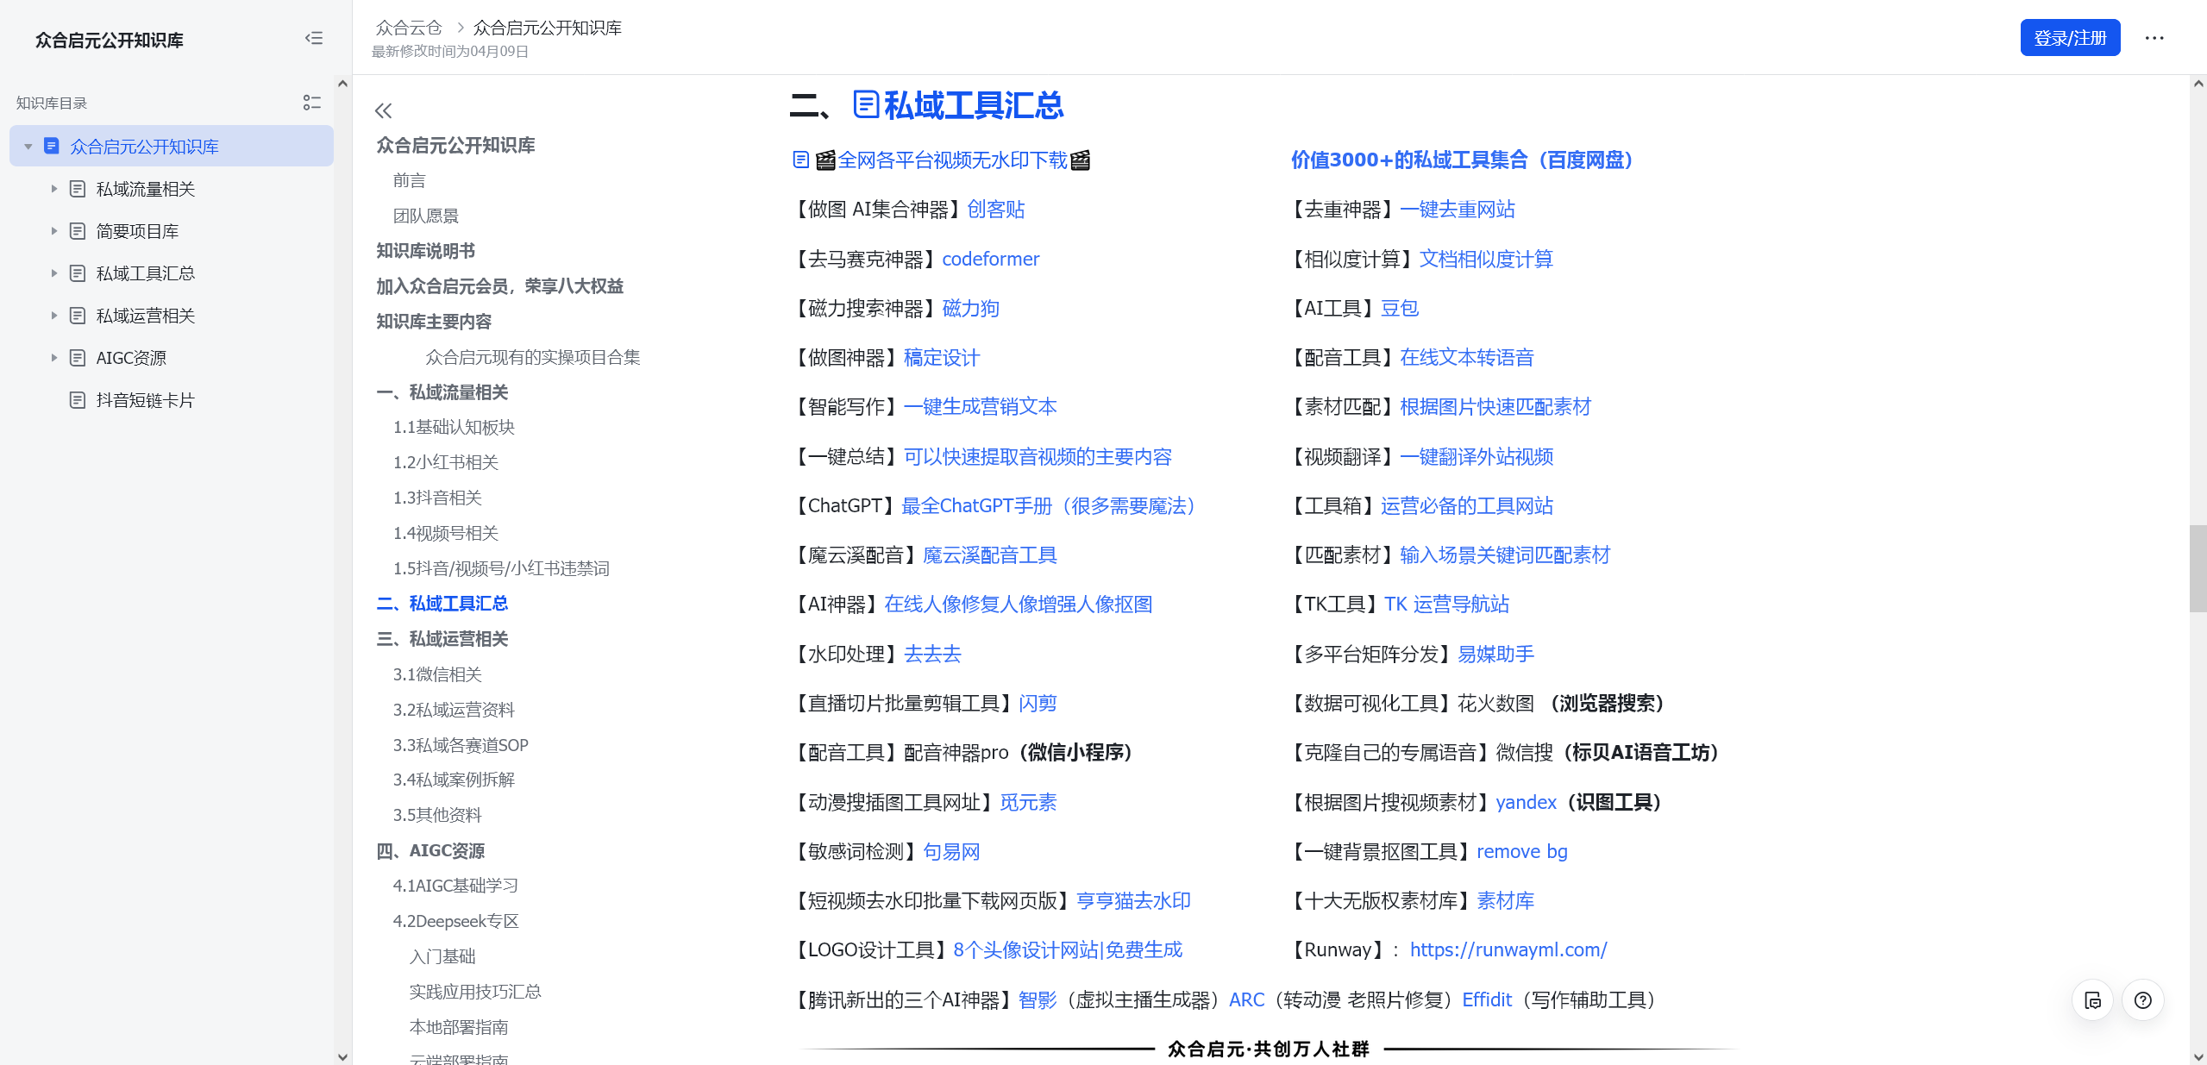This screenshot has height=1065, width=2207.
Task: Expand the AIGC资源 tree node
Action: pos(53,358)
